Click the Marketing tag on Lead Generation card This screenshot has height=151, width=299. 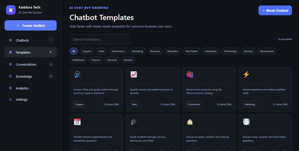(x=250, y=104)
